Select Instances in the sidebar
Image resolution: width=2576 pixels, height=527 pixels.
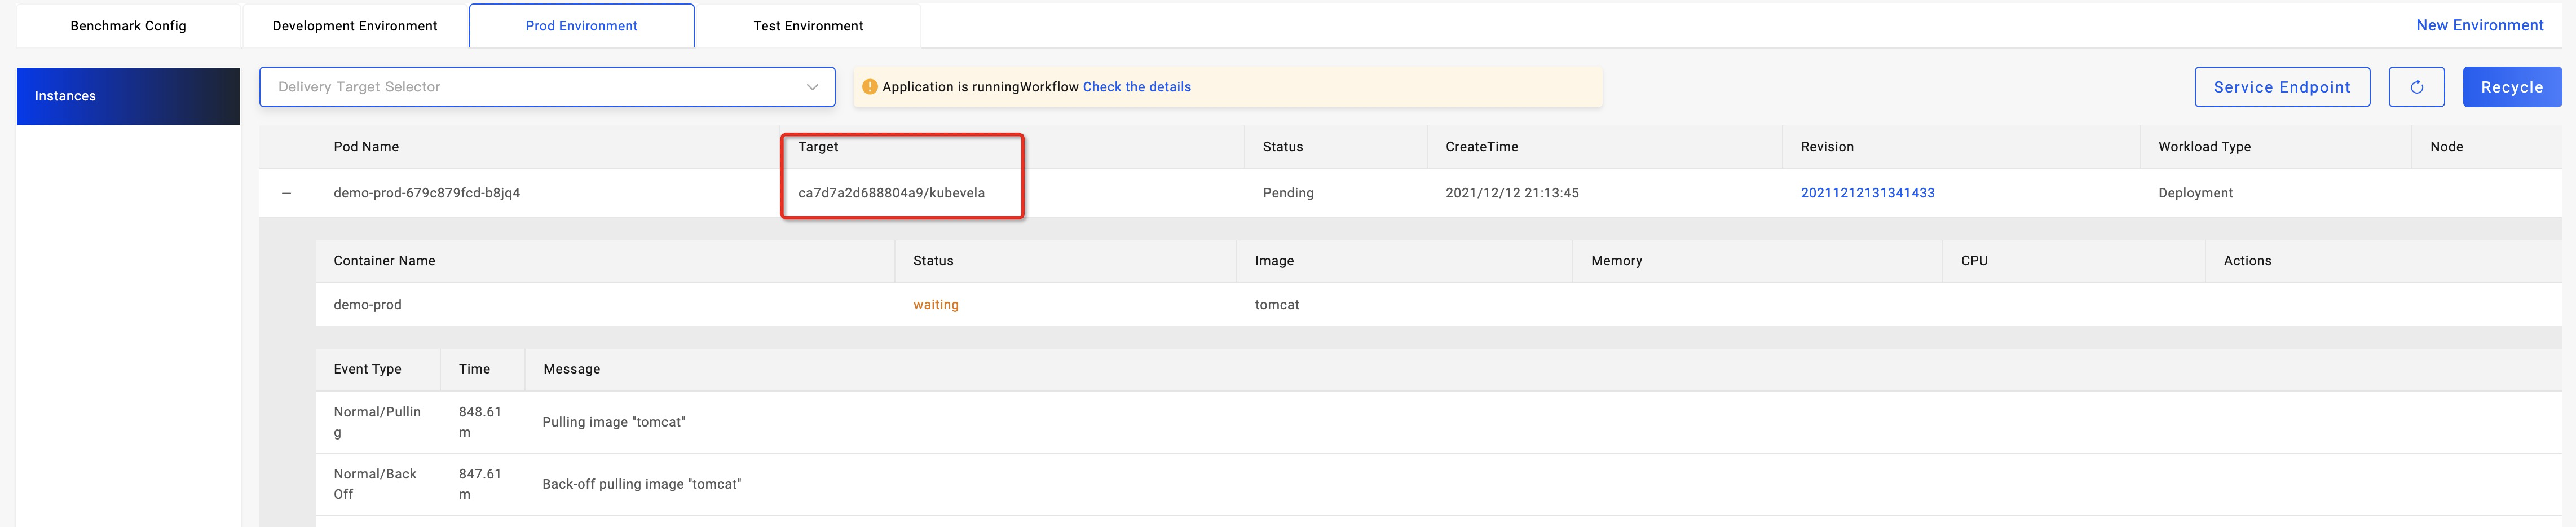pos(128,96)
